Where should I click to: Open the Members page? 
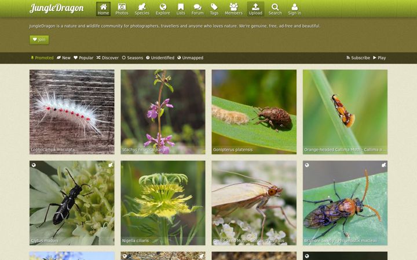(233, 9)
